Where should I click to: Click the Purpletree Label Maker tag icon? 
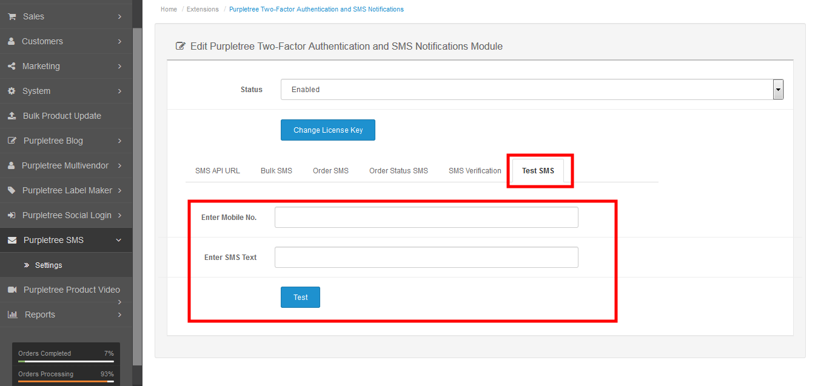12,190
